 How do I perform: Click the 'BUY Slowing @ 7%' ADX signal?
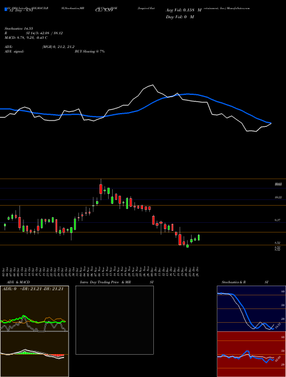coord(90,51)
